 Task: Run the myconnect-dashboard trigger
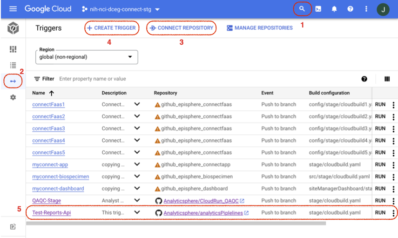tap(380, 189)
